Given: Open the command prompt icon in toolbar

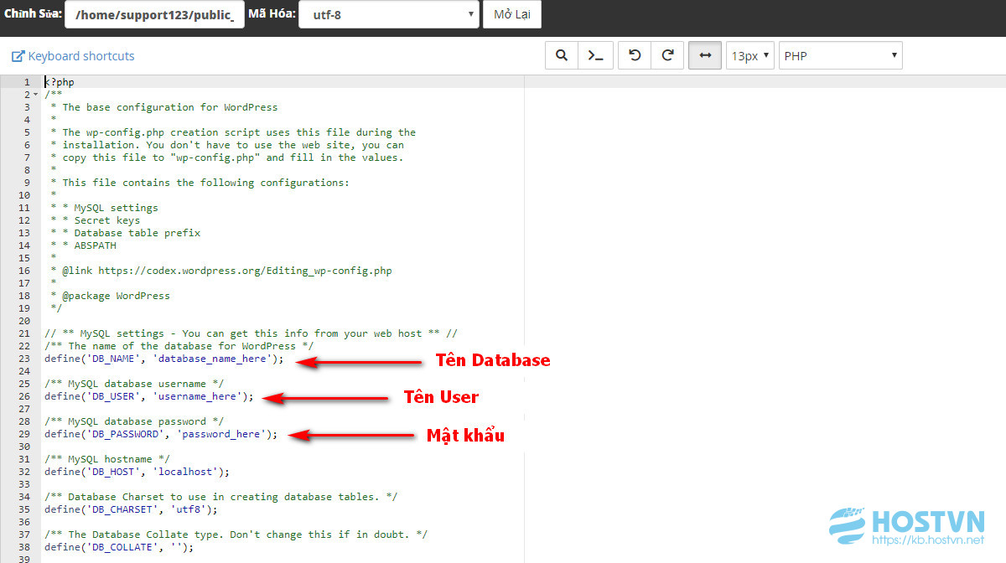Looking at the screenshot, I should coord(595,56).
